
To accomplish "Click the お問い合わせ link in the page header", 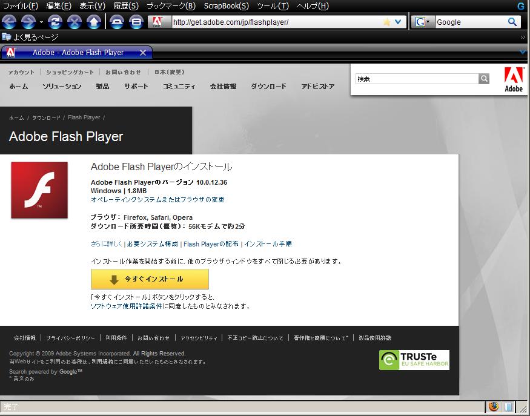I will click(123, 72).
